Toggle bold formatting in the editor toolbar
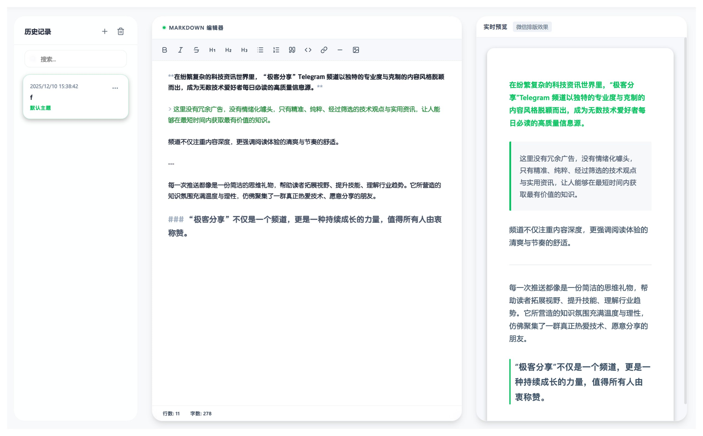Image resolution: width=703 pixels, height=436 pixels. pos(164,50)
